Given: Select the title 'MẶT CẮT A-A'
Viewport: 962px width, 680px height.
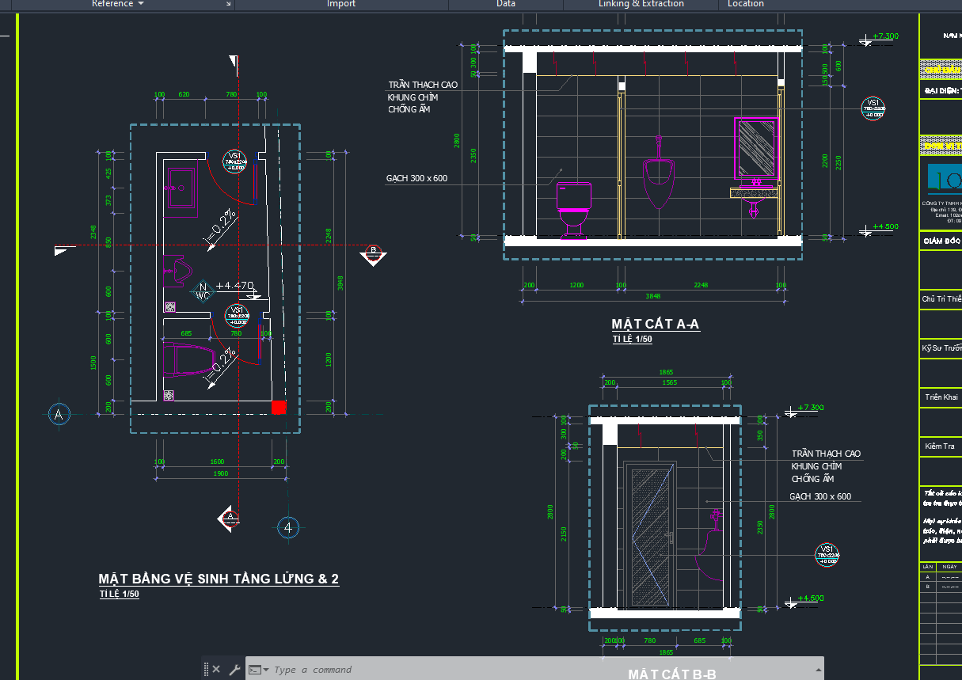Looking at the screenshot, I should point(656,325).
